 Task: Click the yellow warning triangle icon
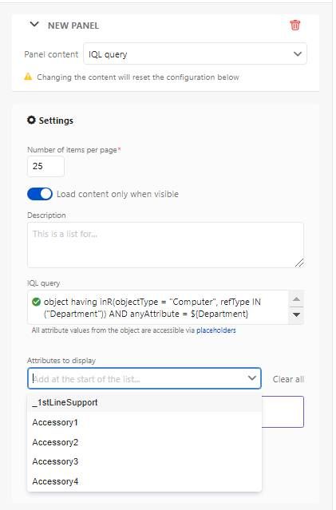[28, 77]
